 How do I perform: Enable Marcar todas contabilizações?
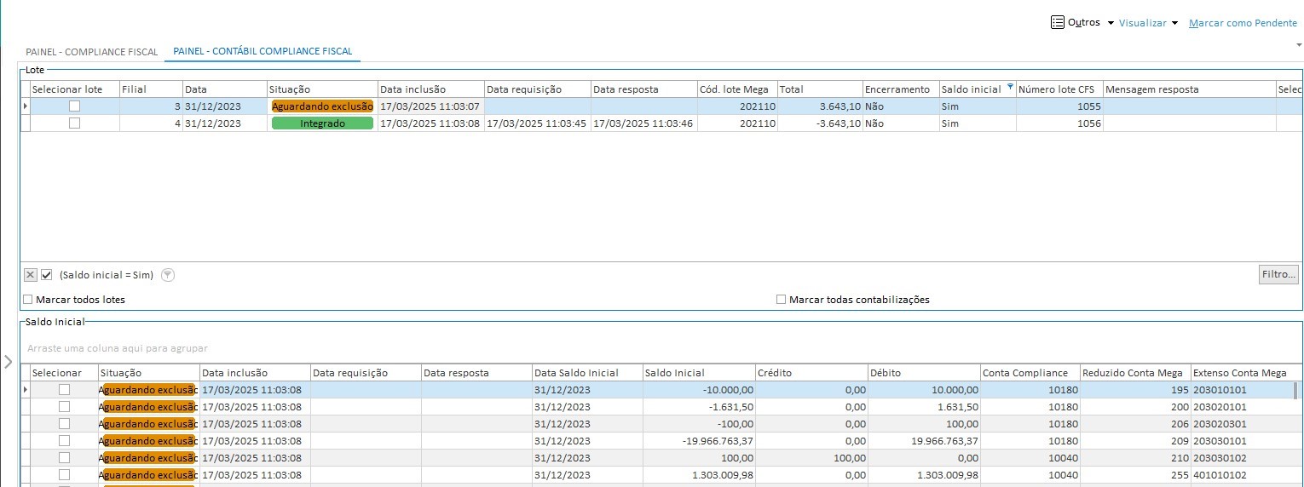point(781,300)
